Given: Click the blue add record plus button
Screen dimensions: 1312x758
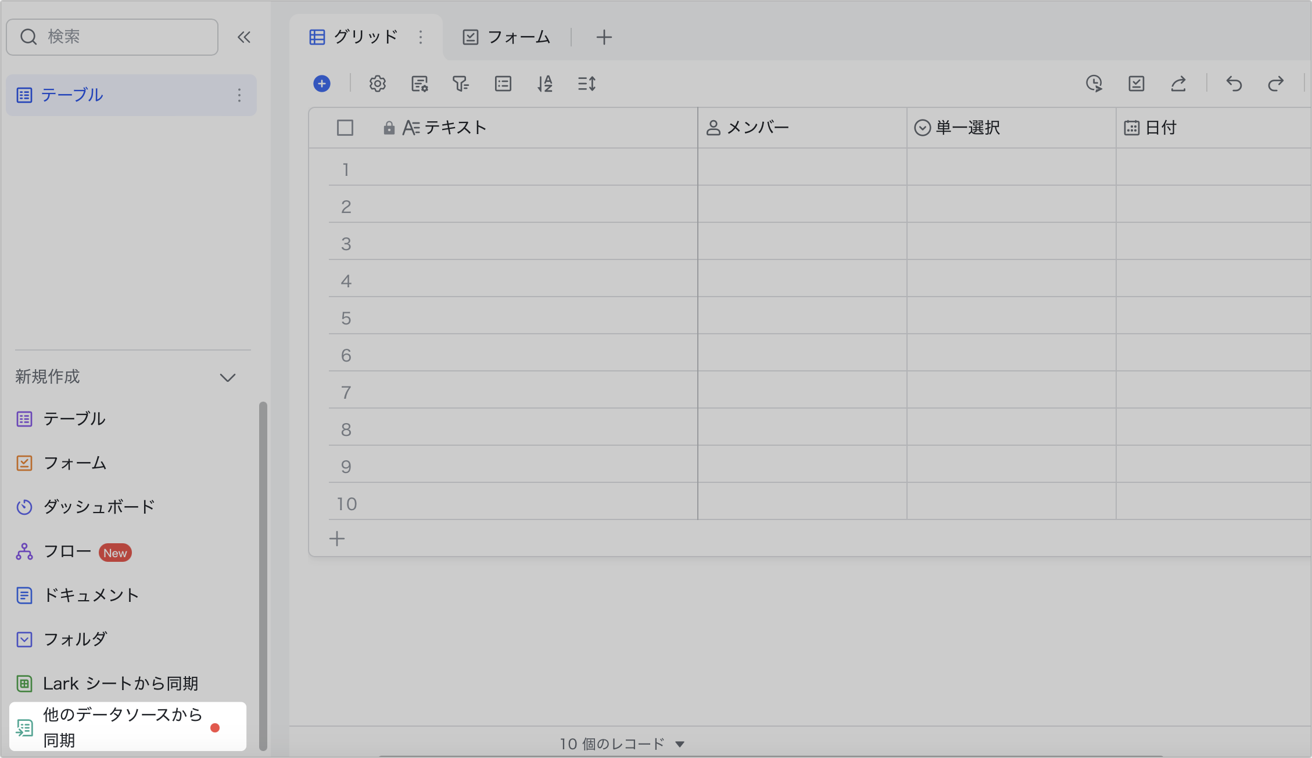Looking at the screenshot, I should coord(321,84).
